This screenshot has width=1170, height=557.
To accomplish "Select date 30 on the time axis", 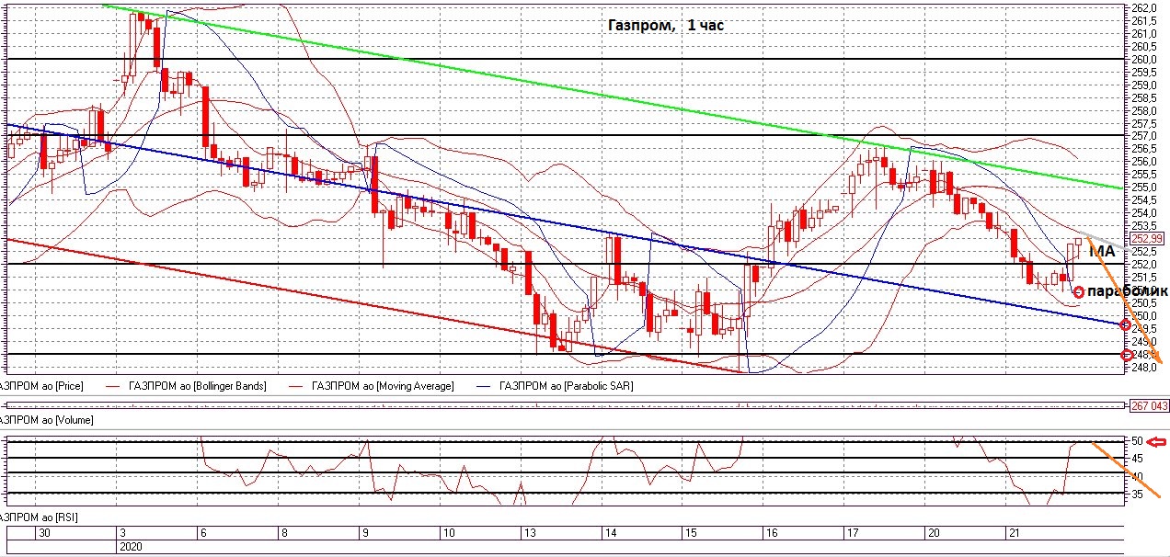I will pyautogui.click(x=43, y=533).
